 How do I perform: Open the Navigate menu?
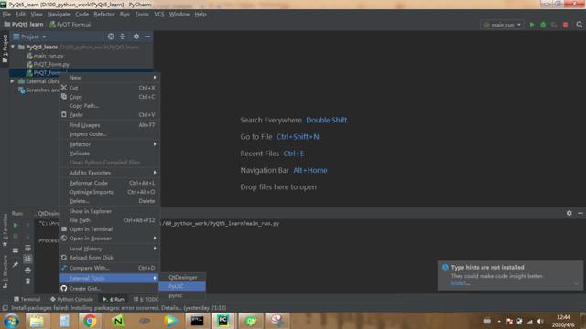click(59, 15)
